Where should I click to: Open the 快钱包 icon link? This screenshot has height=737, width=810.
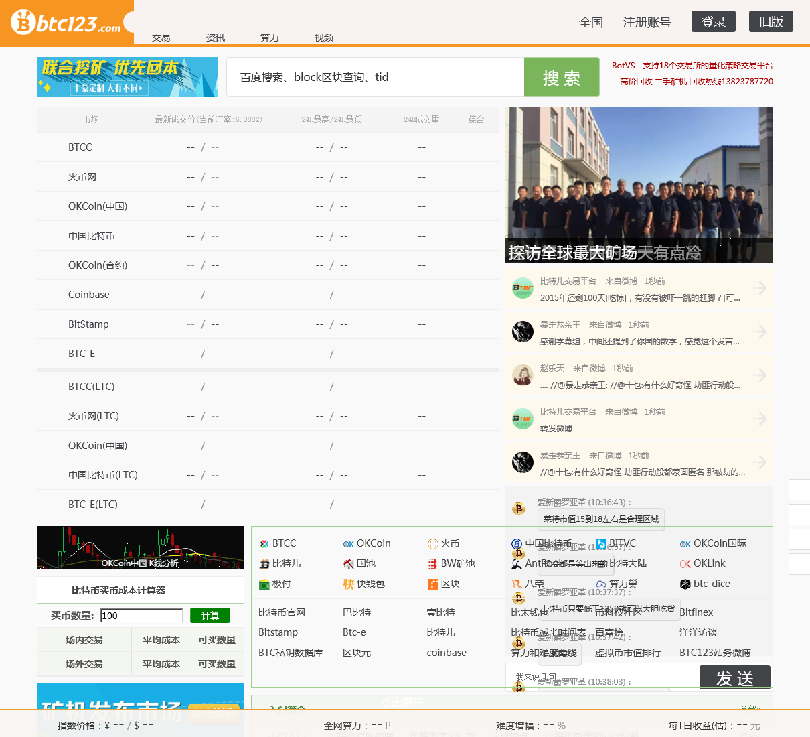pyautogui.click(x=364, y=584)
